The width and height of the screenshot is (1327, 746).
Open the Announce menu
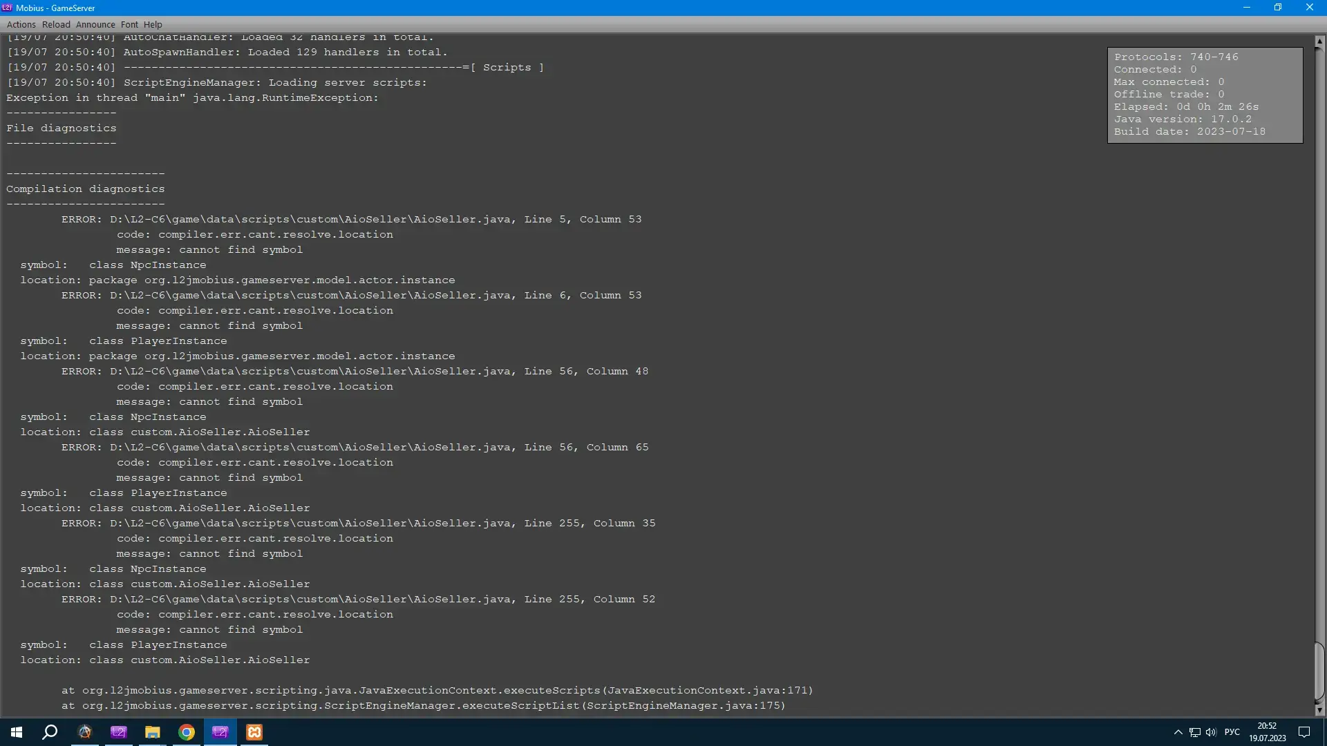tap(95, 24)
